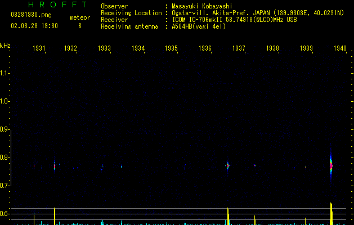354x225 pixels.
Task: Click the meteor count value 6
Action: (x=80, y=26)
